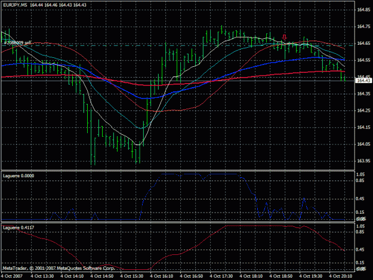Click the '#2086009 sell' order label
The width and height of the screenshot is (373, 280).
17,43
